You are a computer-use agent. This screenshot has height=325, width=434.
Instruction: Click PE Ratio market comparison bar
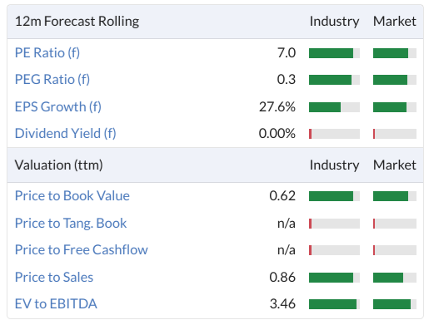pyautogui.click(x=395, y=53)
